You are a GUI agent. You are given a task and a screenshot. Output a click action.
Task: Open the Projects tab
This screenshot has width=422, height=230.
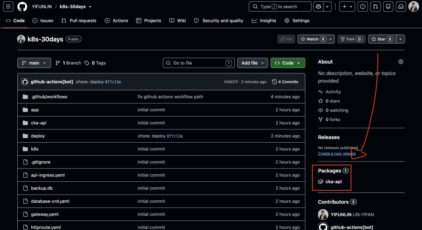[x=148, y=21]
